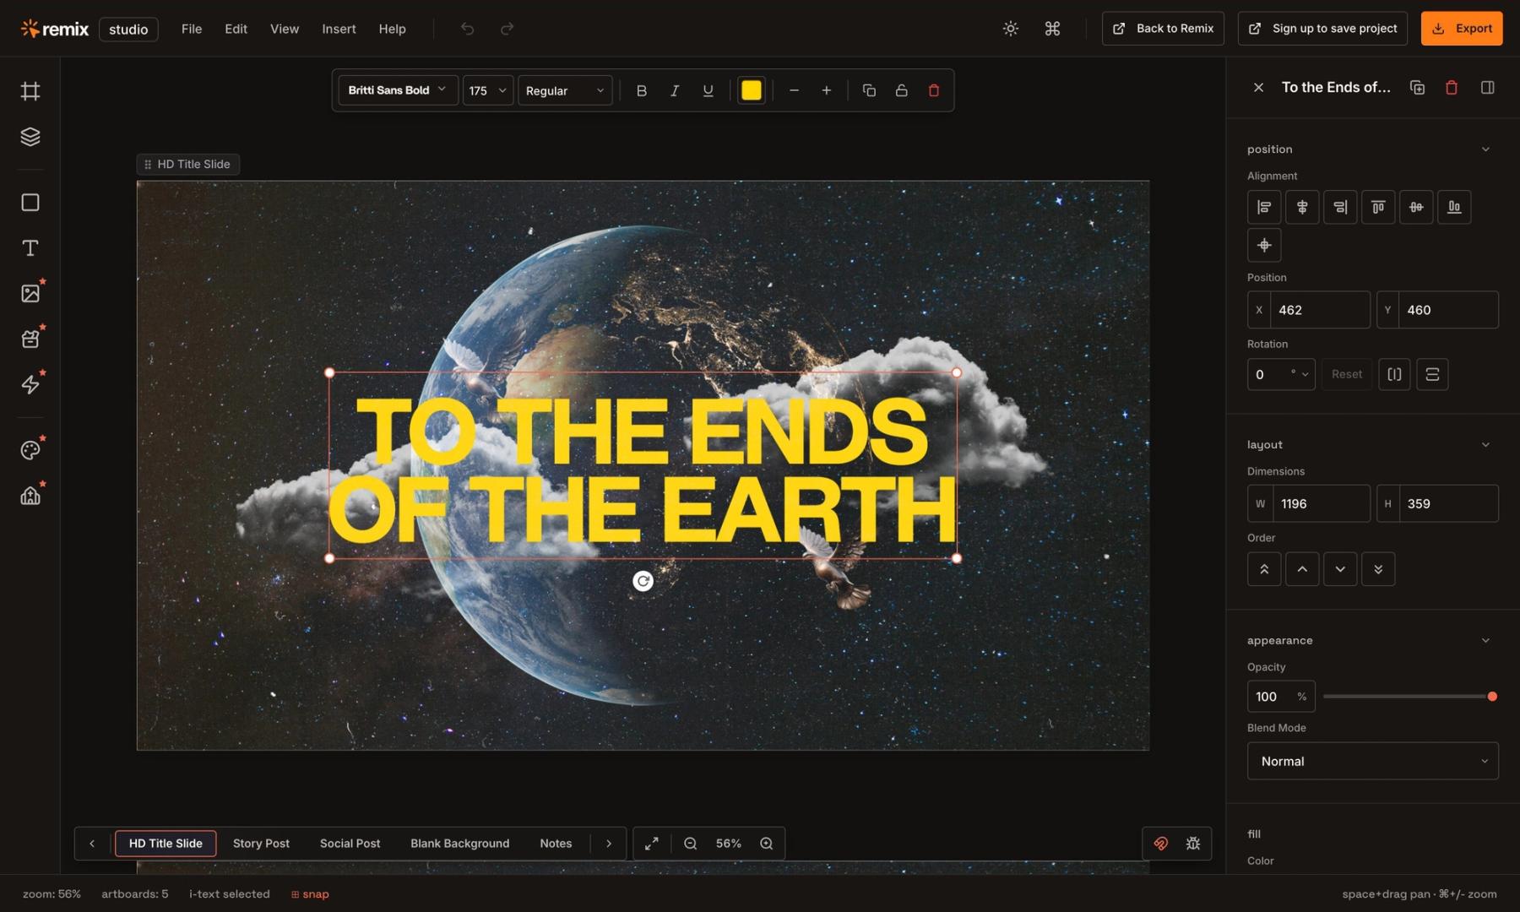Duplicate element from floating toolbar
1520x912 pixels.
[x=869, y=90]
